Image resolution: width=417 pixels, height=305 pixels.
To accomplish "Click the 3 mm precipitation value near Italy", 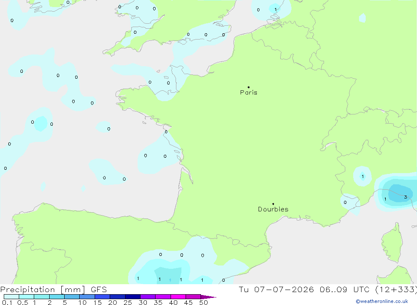I will click(405, 197).
